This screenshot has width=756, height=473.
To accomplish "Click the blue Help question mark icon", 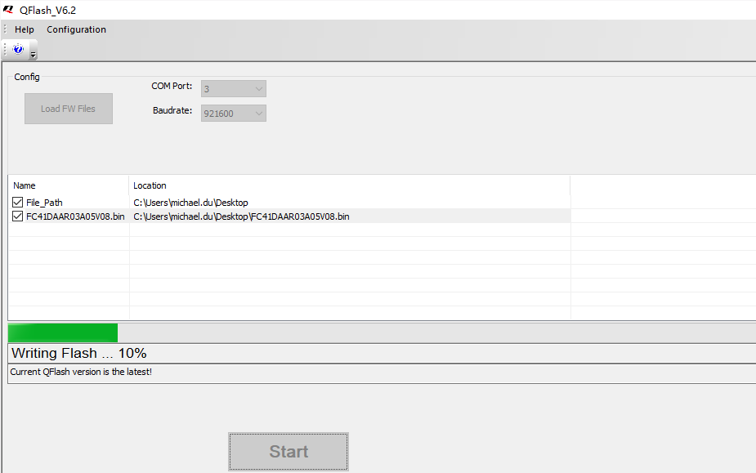I will tap(18, 50).
